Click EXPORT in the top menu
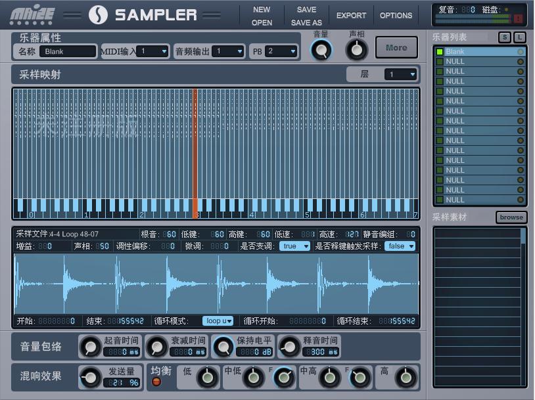The width and height of the screenshot is (535, 400). 351,15
